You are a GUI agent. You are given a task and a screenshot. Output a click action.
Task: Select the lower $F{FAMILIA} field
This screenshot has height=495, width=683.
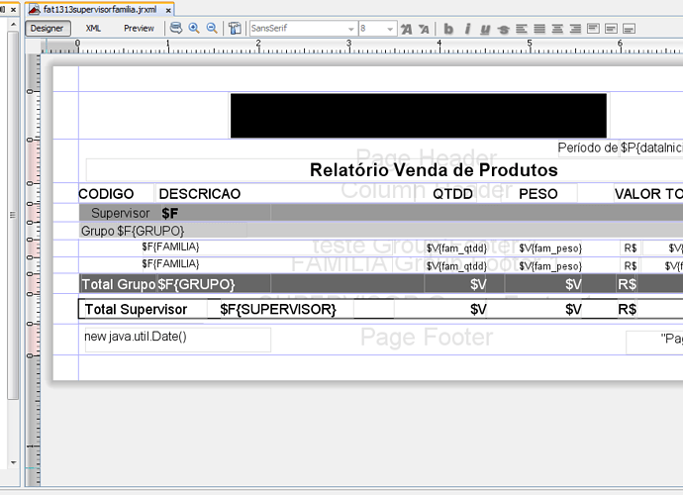[170, 264]
